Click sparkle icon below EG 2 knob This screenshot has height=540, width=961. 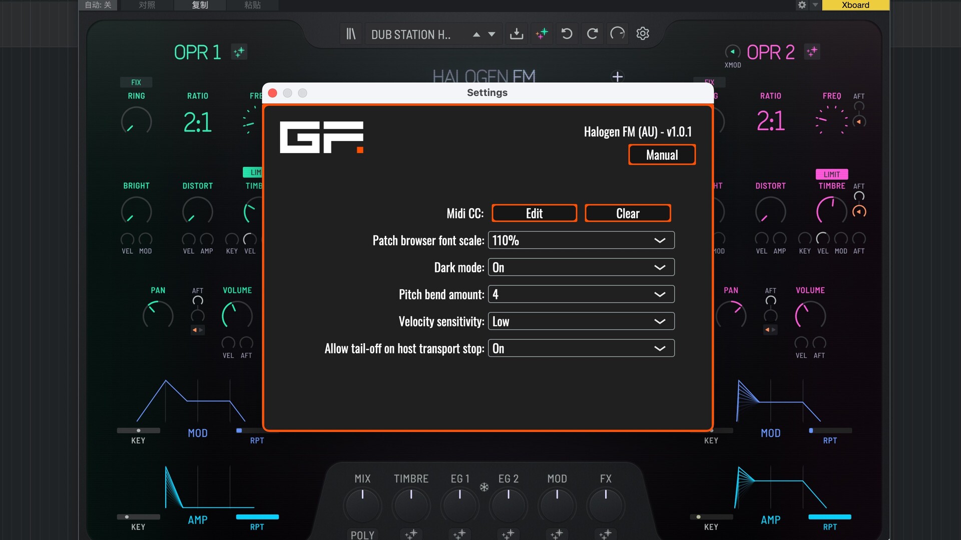(508, 534)
